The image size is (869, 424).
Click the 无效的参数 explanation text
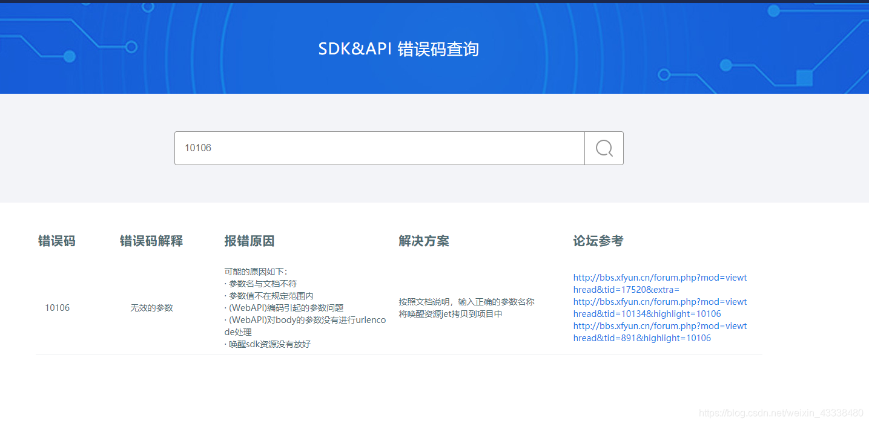pos(151,307)
